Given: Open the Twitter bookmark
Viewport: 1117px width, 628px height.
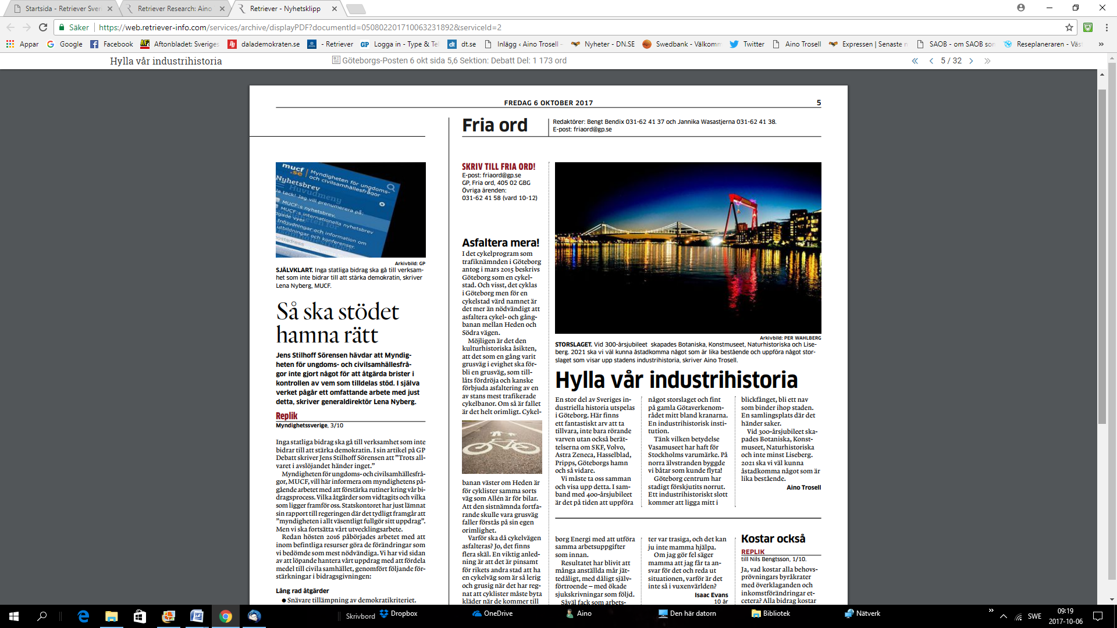Looking at the screenshot, I should coord(747,44).
